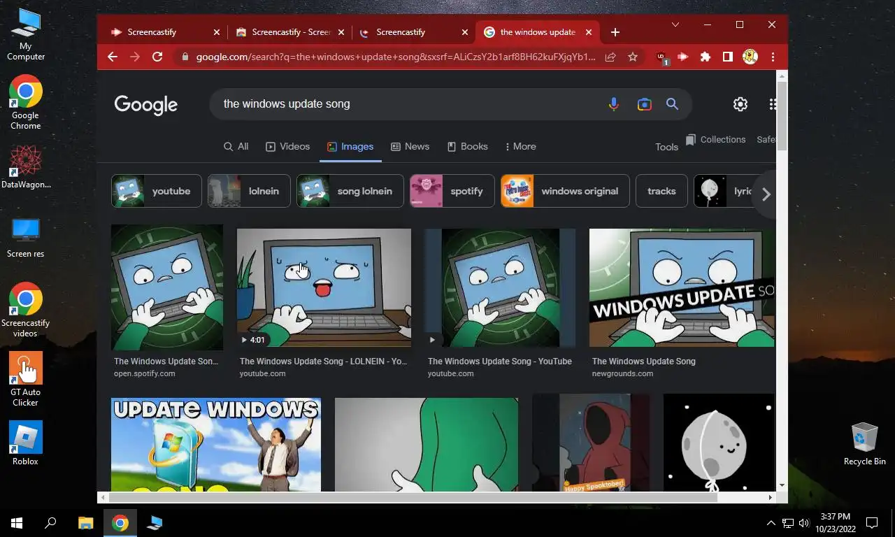Open the Chrome profile avatar
895x537 pixels.
[750, 57]
